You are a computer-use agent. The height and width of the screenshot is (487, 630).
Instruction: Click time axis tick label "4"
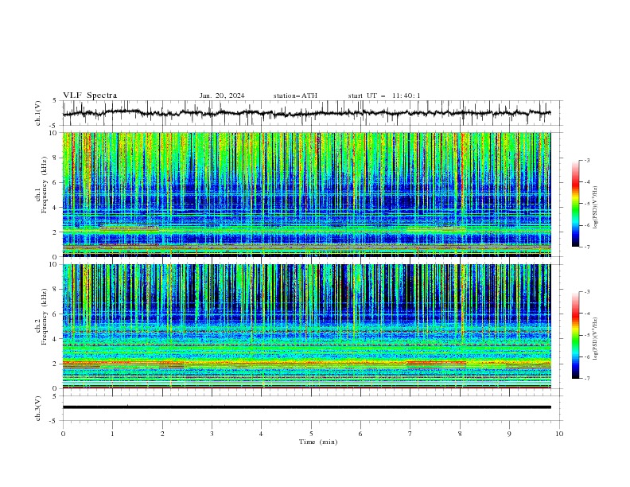click(261, 434)
